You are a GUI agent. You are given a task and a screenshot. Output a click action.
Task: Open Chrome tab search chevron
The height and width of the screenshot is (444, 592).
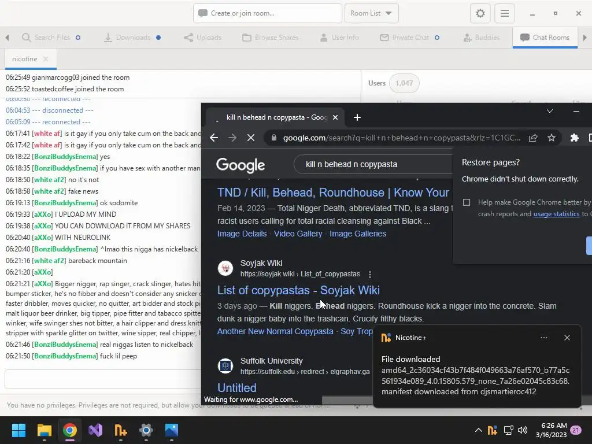550,111
